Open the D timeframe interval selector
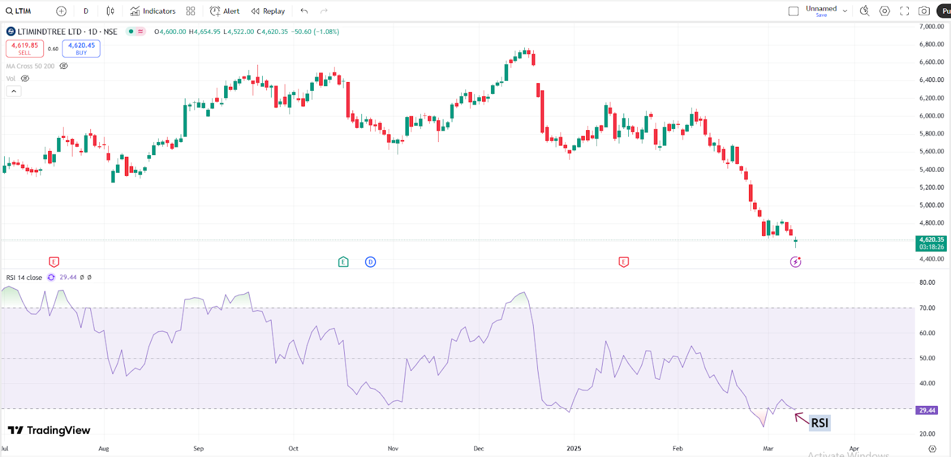Screen dimensions: 951x457 point(86,11)
